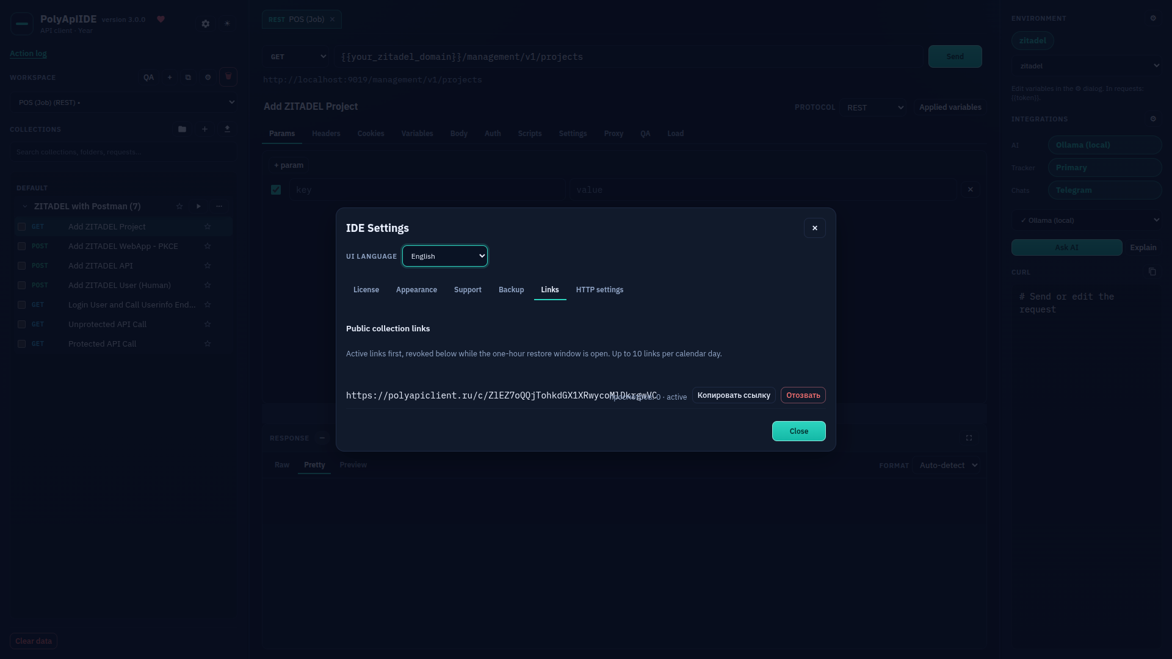Star the Add ZITADEL Project request
Image resolution: width=1172 pixels, height=659 pixels.
point(208,226)
